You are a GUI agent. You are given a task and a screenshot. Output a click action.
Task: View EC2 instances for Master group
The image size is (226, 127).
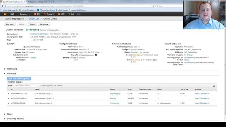pyautogui.click(x=202, y=98)
